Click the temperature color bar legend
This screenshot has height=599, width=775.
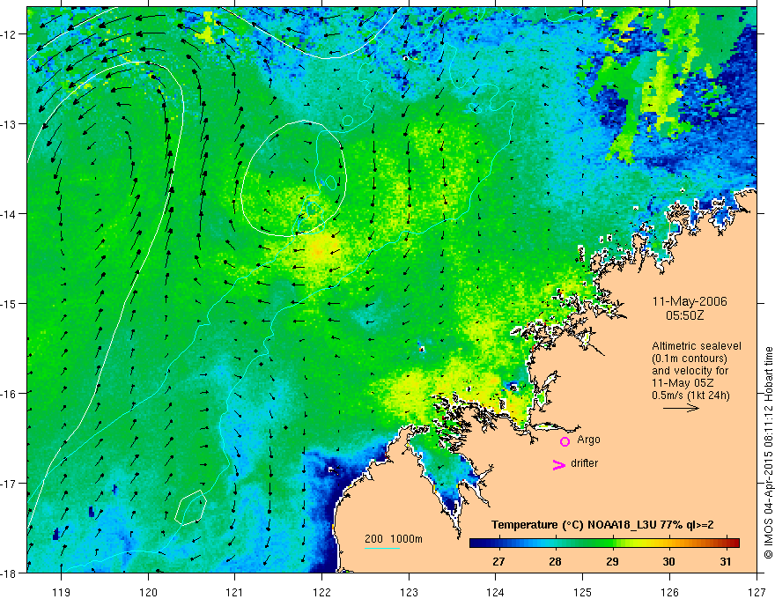tap(604, 544)
